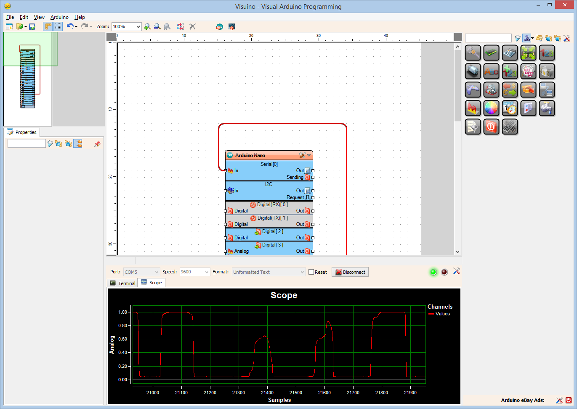The height and width of the screenshot is (409, 577).
Task: Select the motor components category icon
Action: coord(473,71)
